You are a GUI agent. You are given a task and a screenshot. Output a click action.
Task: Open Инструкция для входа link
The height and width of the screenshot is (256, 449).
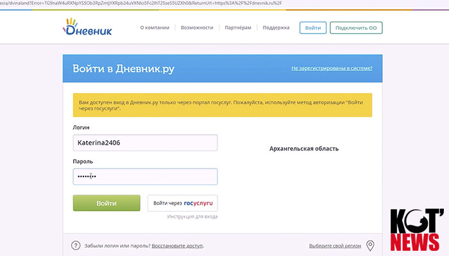pyautogui.click(x=192, y=216)
